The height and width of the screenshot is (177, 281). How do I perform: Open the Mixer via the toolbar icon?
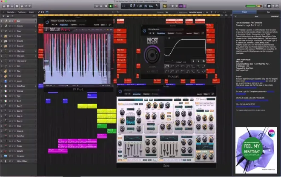[26, 6]
